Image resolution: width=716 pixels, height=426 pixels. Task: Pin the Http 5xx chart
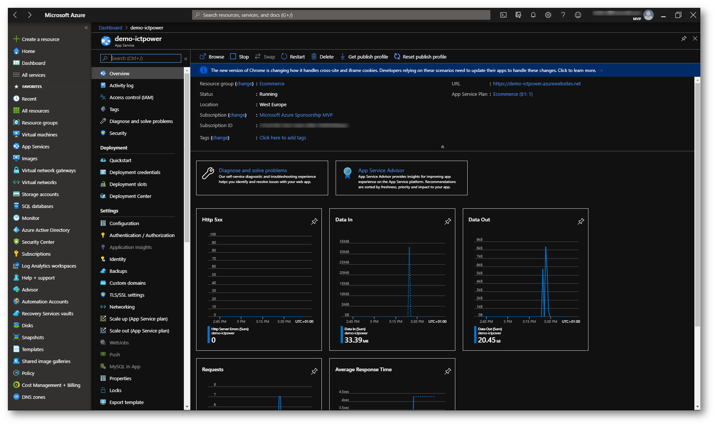[x=314, y=221]
